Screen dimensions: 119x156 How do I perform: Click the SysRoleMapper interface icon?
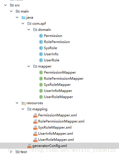click(x=41, y=85)
